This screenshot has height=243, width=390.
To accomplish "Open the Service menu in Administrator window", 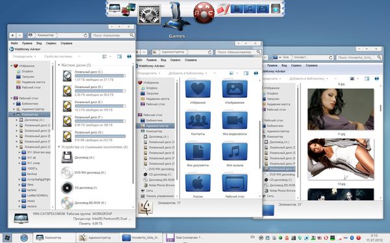I will tap(175, 60).
